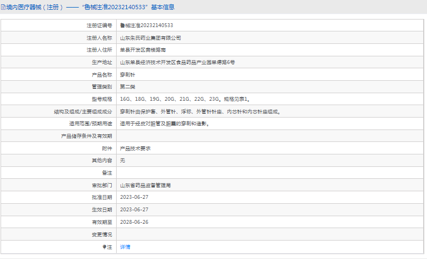Click registration number value 鲁械注准20232140533
The height and width of the screenshot is (259, 427).
146,25
